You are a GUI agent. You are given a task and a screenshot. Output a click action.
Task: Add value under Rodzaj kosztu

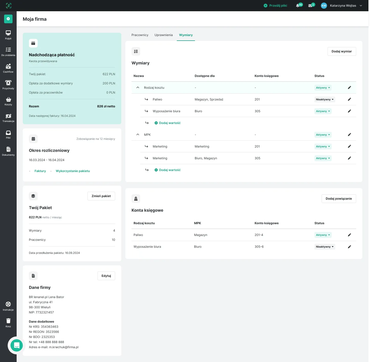168,123
